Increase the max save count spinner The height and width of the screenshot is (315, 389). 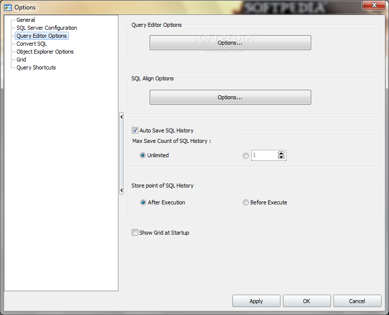click(x=281, y=153)
